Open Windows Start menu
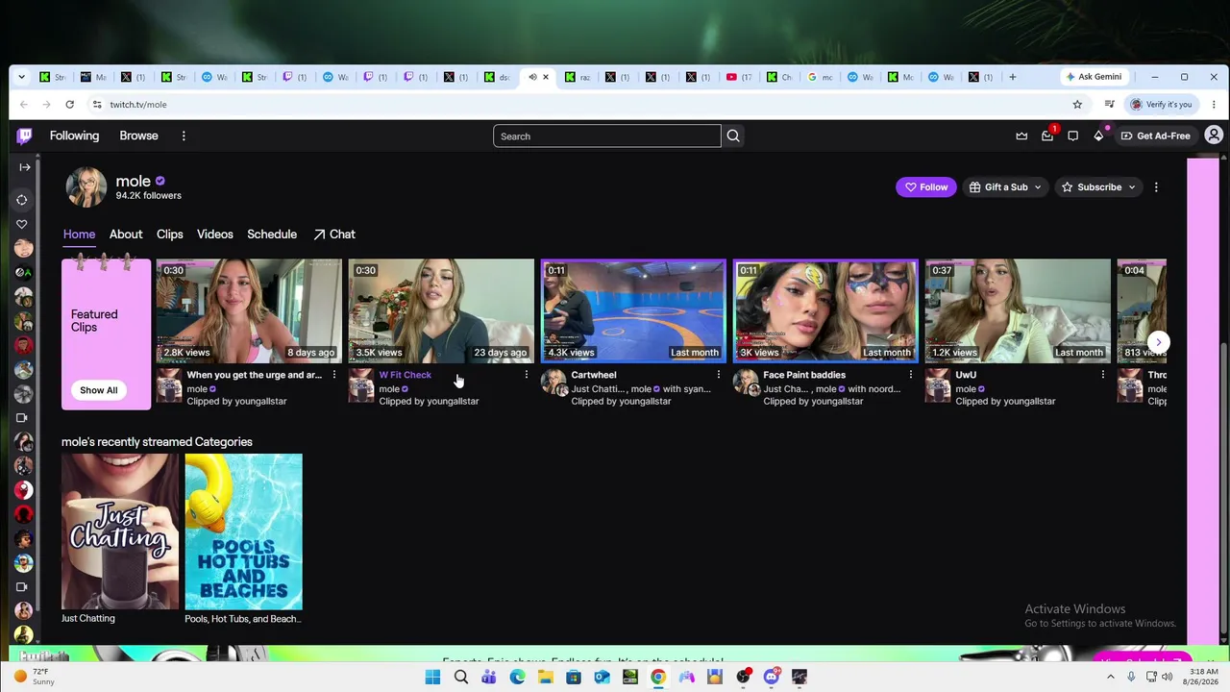1230x692 pixels. [x=432, y=677]
